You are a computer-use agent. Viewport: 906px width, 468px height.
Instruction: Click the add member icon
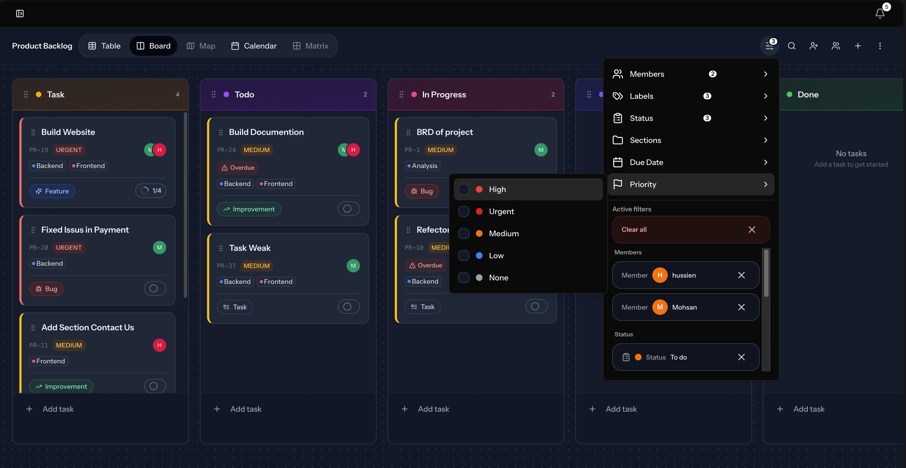pyautogui.click(x=814, y=46)
